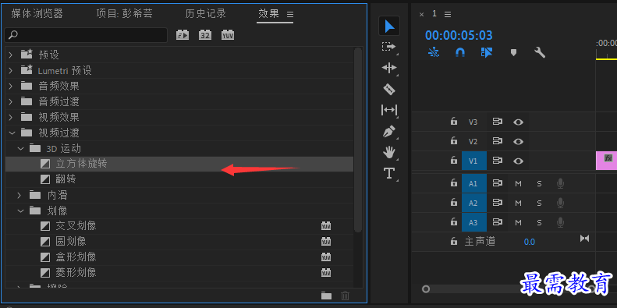
Task: Hide track V3 output eye
Action: pos(518,122)
